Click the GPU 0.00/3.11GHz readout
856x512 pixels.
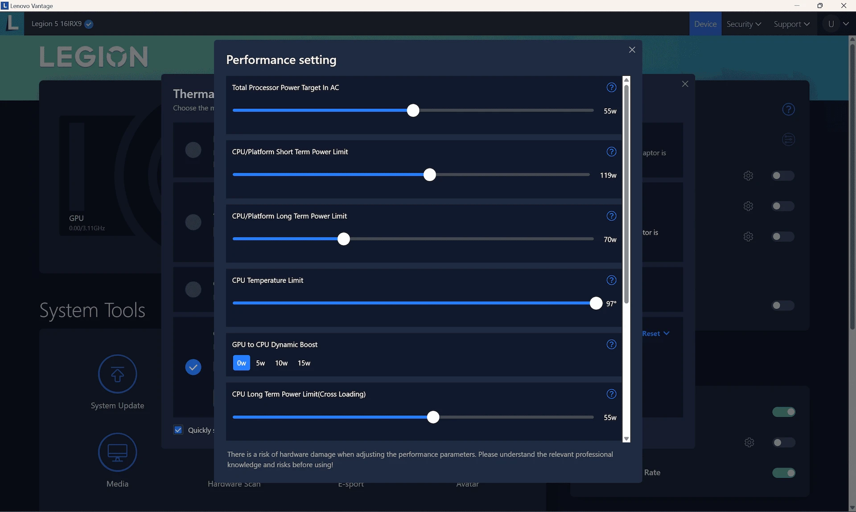[x=87, y=228]
